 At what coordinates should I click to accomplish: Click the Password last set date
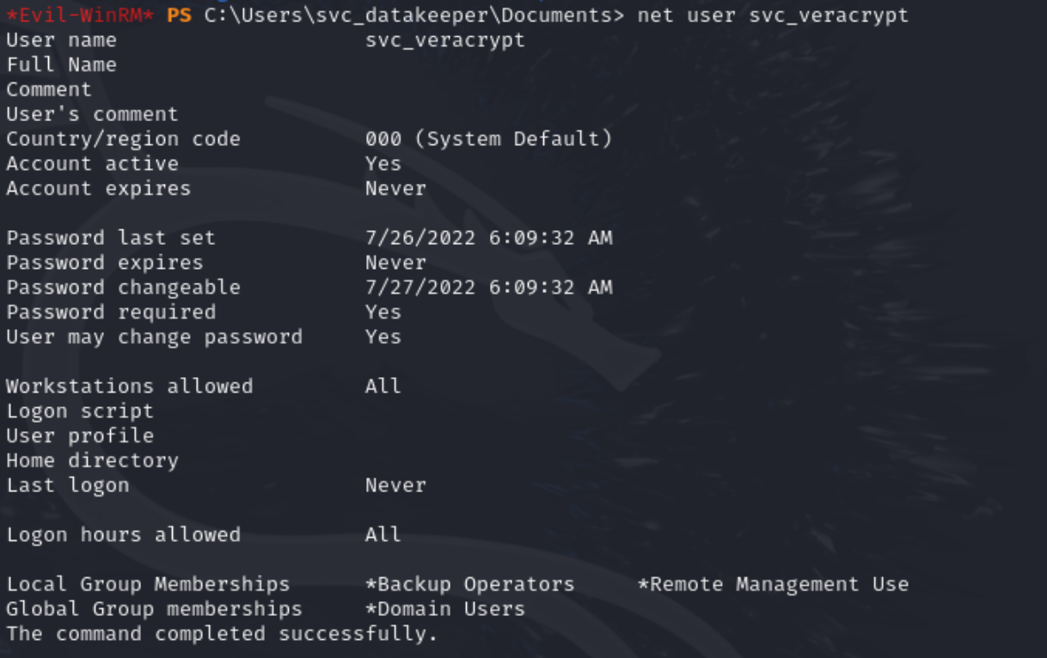click(x=488, y=238)
